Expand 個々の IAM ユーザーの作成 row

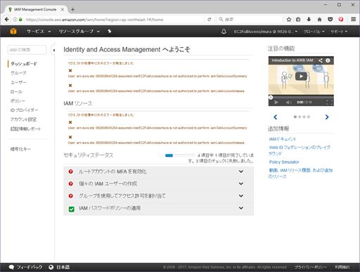click(159, 183)
